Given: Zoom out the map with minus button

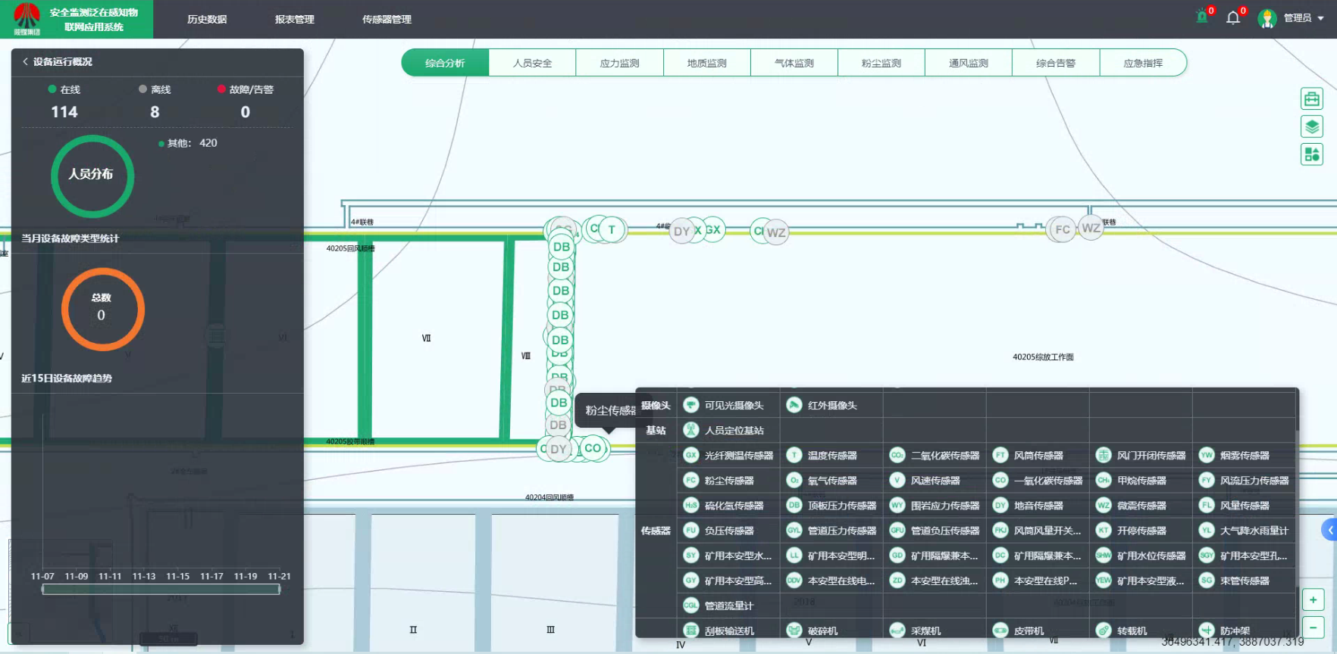Looking at the screenshot, I should coord(1313,627).
